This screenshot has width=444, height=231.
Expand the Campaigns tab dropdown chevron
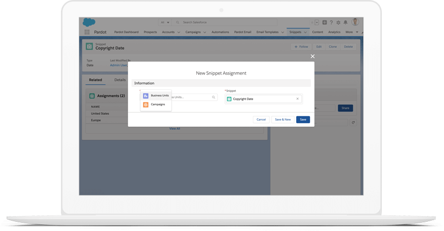point(205,32)
